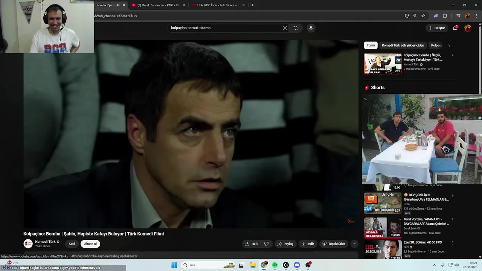482x271 pixels.
Task: Open the Mind Vorteks ADANA 01 video title
Action: [x=426, y=221]
